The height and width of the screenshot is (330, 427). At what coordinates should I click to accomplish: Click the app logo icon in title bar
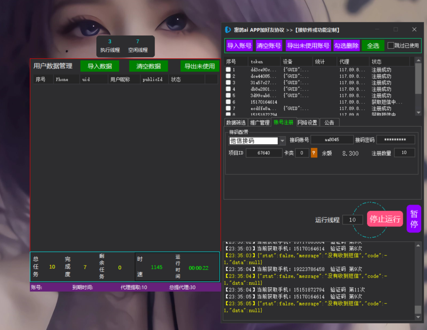coord(228,30)
